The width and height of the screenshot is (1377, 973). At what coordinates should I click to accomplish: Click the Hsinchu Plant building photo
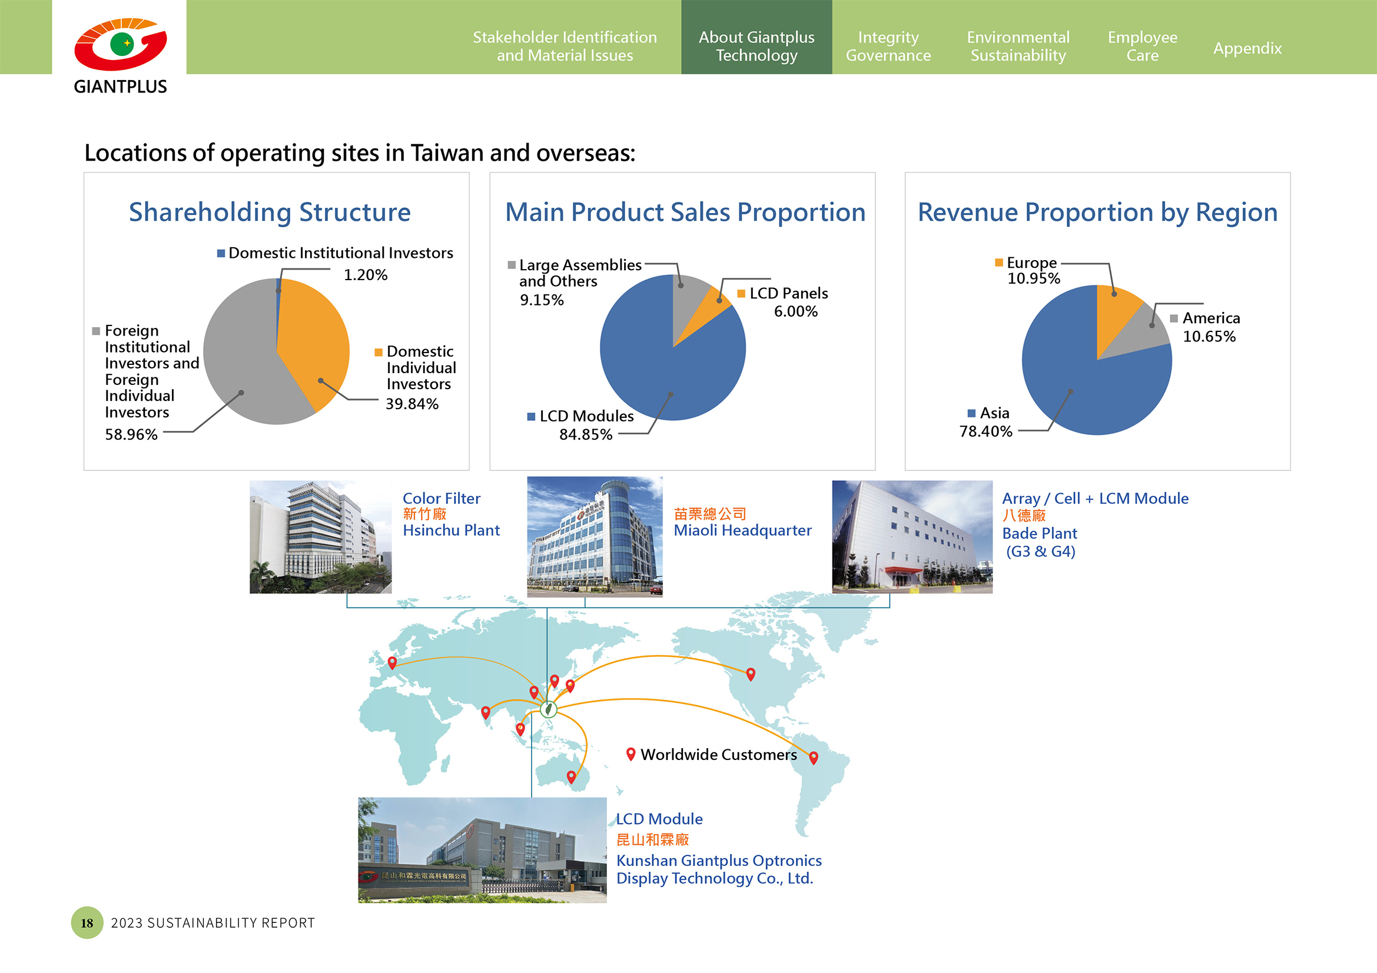tap(320, 537)
